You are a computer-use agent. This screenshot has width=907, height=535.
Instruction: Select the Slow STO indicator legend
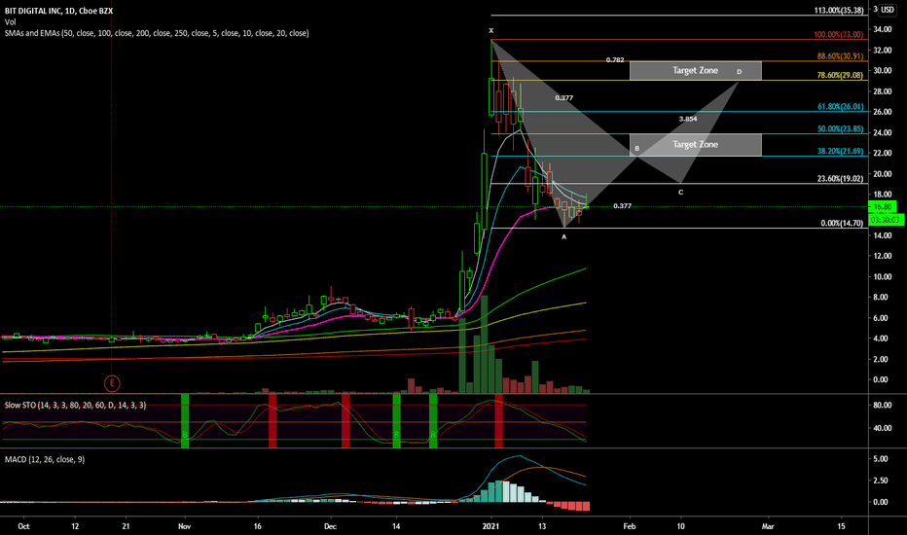[75, 406]
